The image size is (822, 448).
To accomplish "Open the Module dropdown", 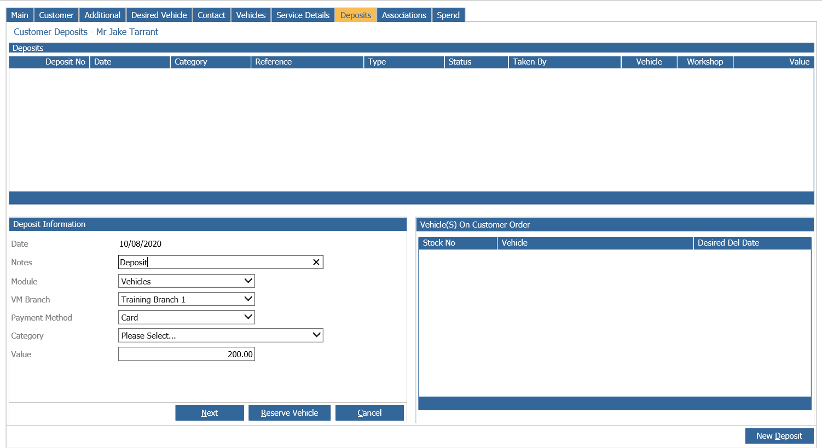I will point(186,281).
